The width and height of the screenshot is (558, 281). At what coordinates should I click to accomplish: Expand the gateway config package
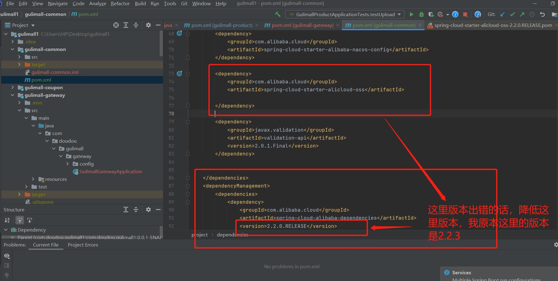tap(67, 164)
